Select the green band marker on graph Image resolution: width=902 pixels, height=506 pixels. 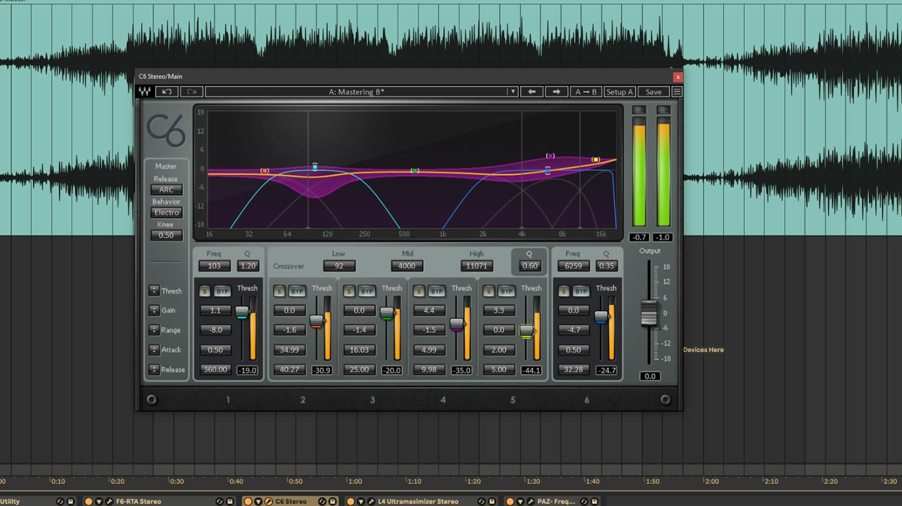(x=415, y=171)
